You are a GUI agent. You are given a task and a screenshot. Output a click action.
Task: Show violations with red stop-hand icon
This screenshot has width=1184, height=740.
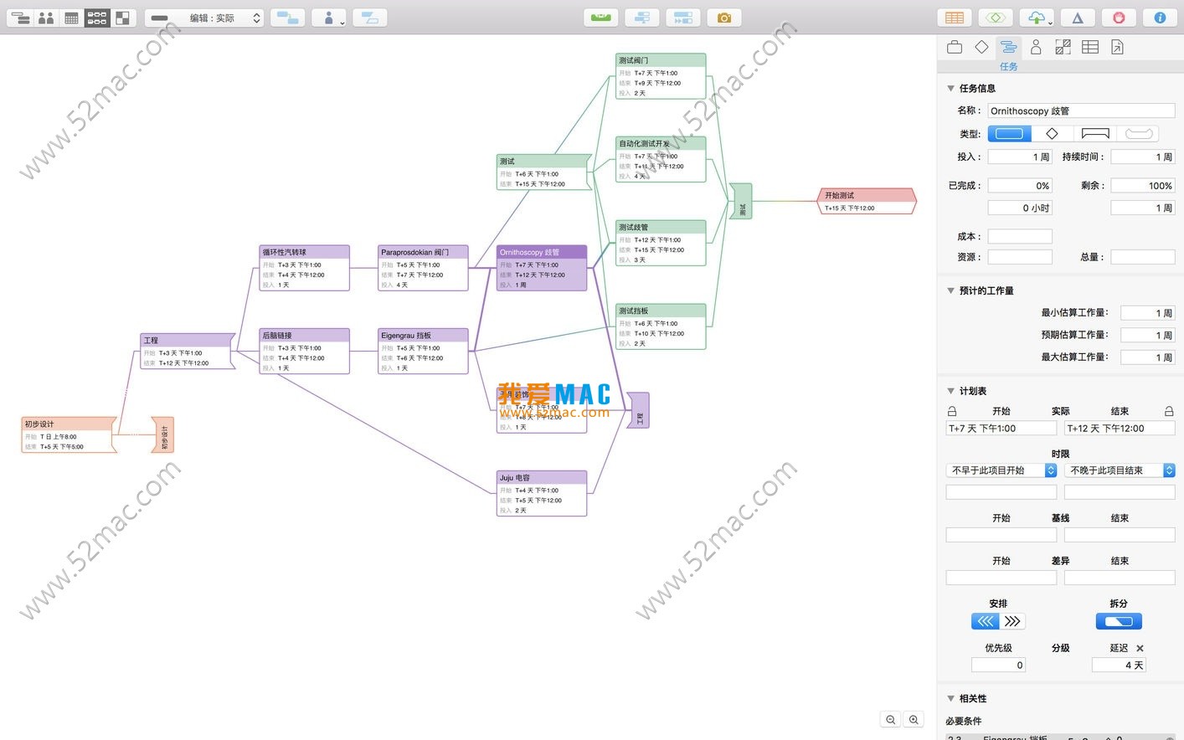[1119, 18]
